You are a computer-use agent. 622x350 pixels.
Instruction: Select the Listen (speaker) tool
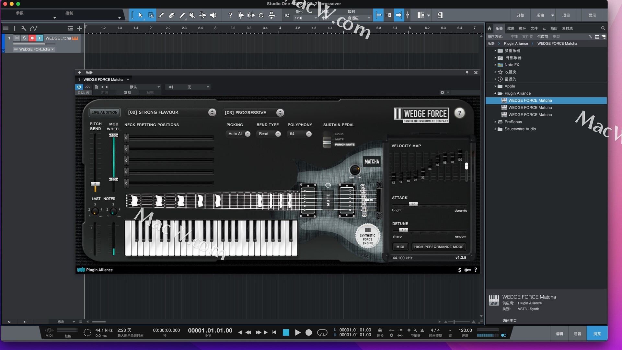[x=213, y=15]
